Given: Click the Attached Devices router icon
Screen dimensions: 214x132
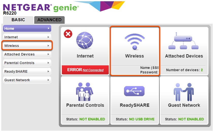Looking at the screenshot, I should pos(183,41).
